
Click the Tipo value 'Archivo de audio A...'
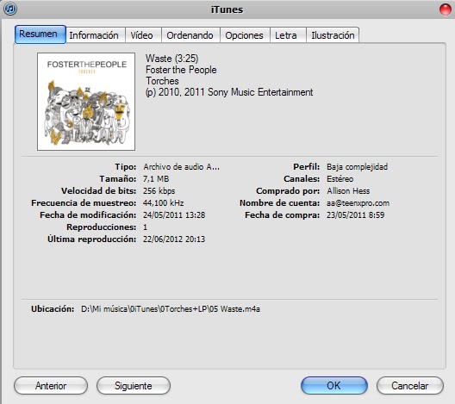181,167
